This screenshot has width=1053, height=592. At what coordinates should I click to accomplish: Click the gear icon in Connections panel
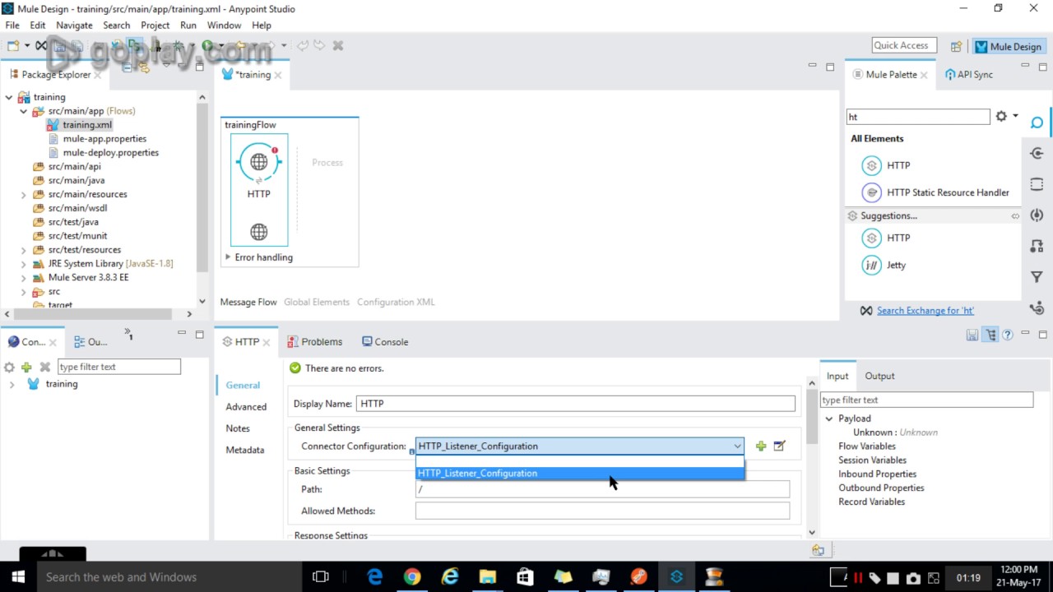coord(9,367)
